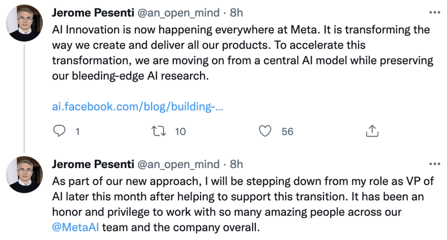Viewport: 447px width, 240px height.
Task: Click Jerome Pesenti's avatar on second tweet
Action: 25,174
